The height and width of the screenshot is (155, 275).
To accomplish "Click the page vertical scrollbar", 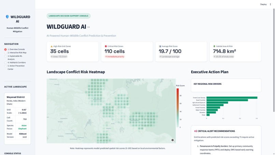I will click(274, 60).
